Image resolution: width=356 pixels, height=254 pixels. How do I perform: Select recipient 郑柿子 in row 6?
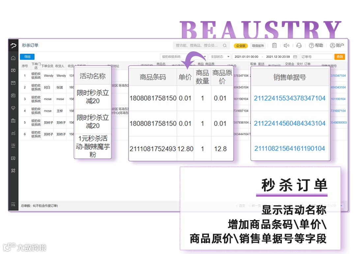point(61,134)
